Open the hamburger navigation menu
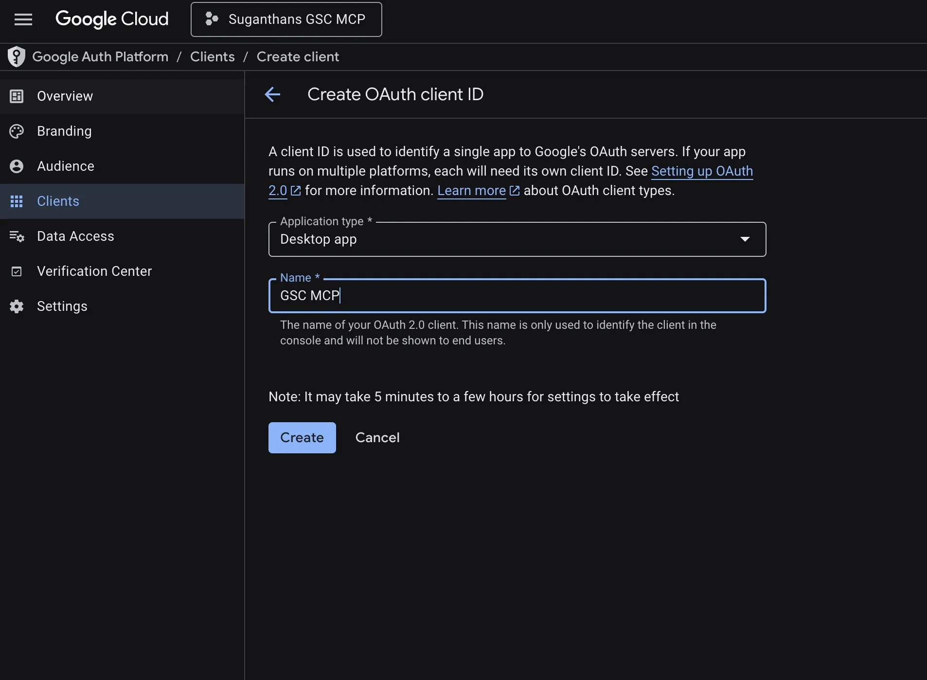This screenshot has width=927, height=680. pyautogui.click(x=23, y=19)
